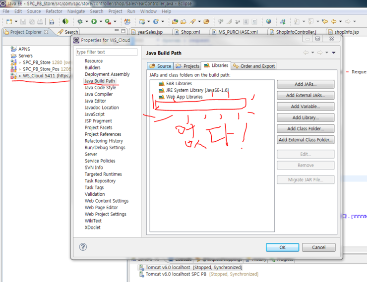Image resolution: width=367 pixels, height=282 pixels.
Task: Click the Last Edit Location arrow icon
Action: (x=325, y=21)
